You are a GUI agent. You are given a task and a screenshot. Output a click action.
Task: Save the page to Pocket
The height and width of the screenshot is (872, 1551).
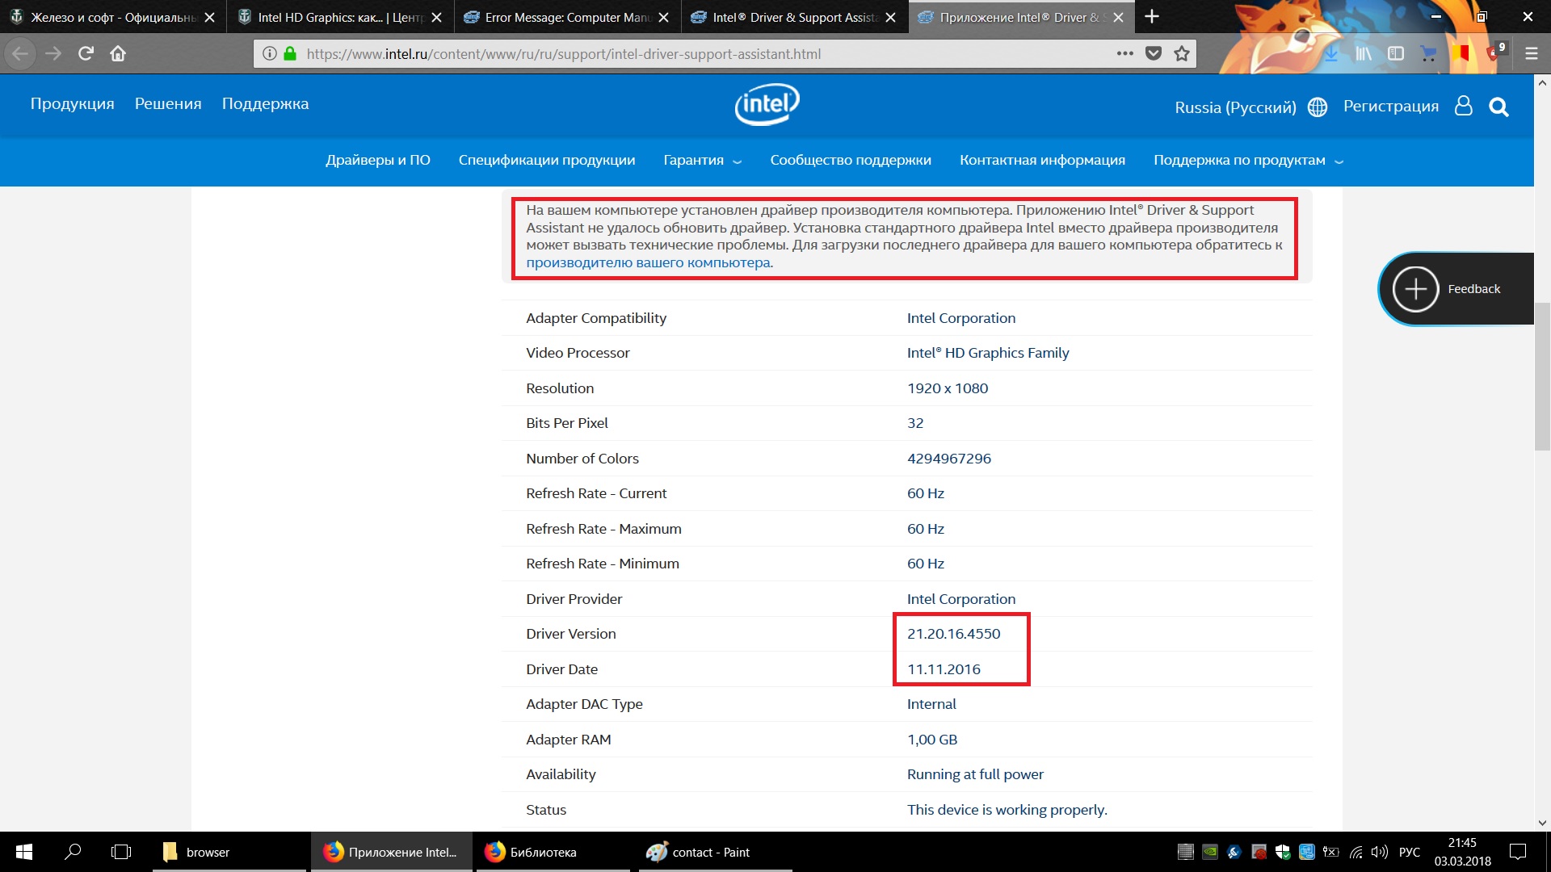coord(1154,54)
